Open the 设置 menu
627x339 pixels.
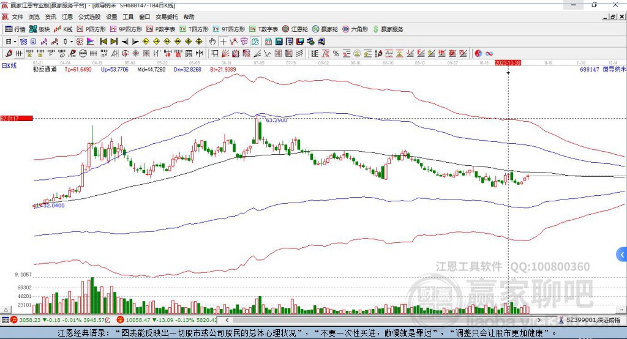point(111,17)
